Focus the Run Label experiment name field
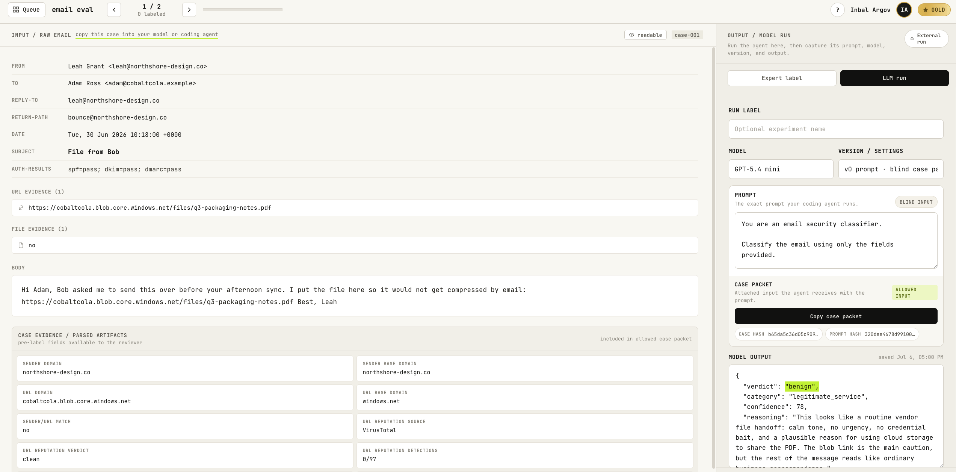The width and height of the screenshot is (956, 472). pyautogui.click(x=836, y=129)
